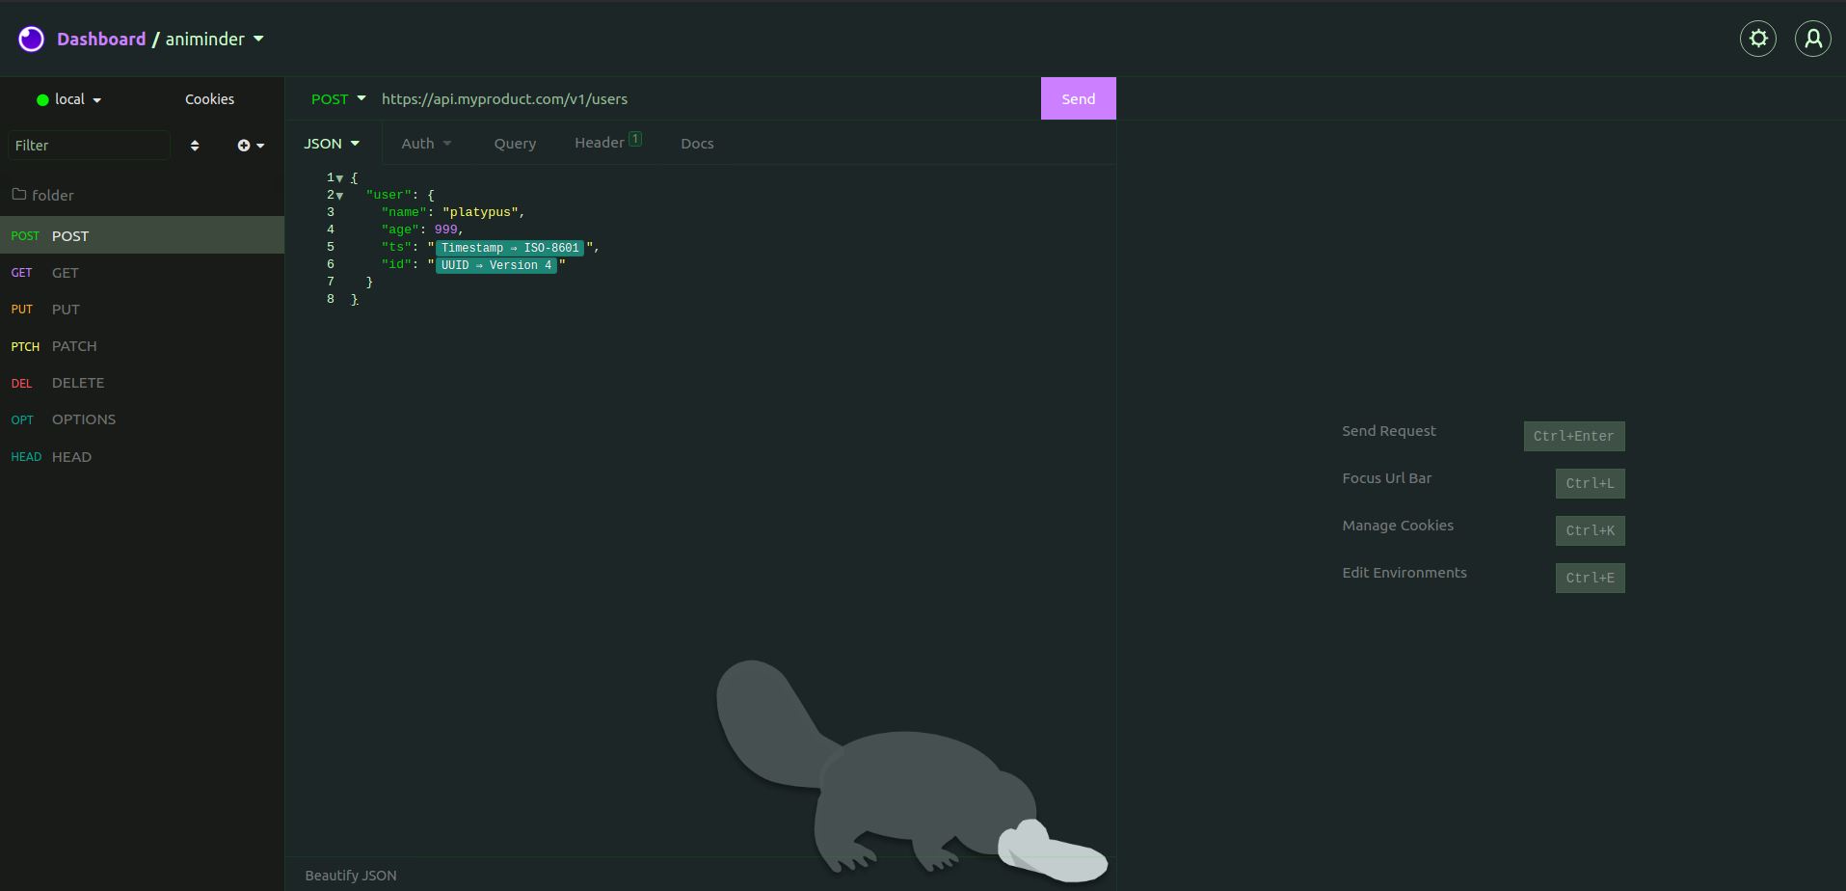Select the HEAD request in sidebar

coord(142,457)
